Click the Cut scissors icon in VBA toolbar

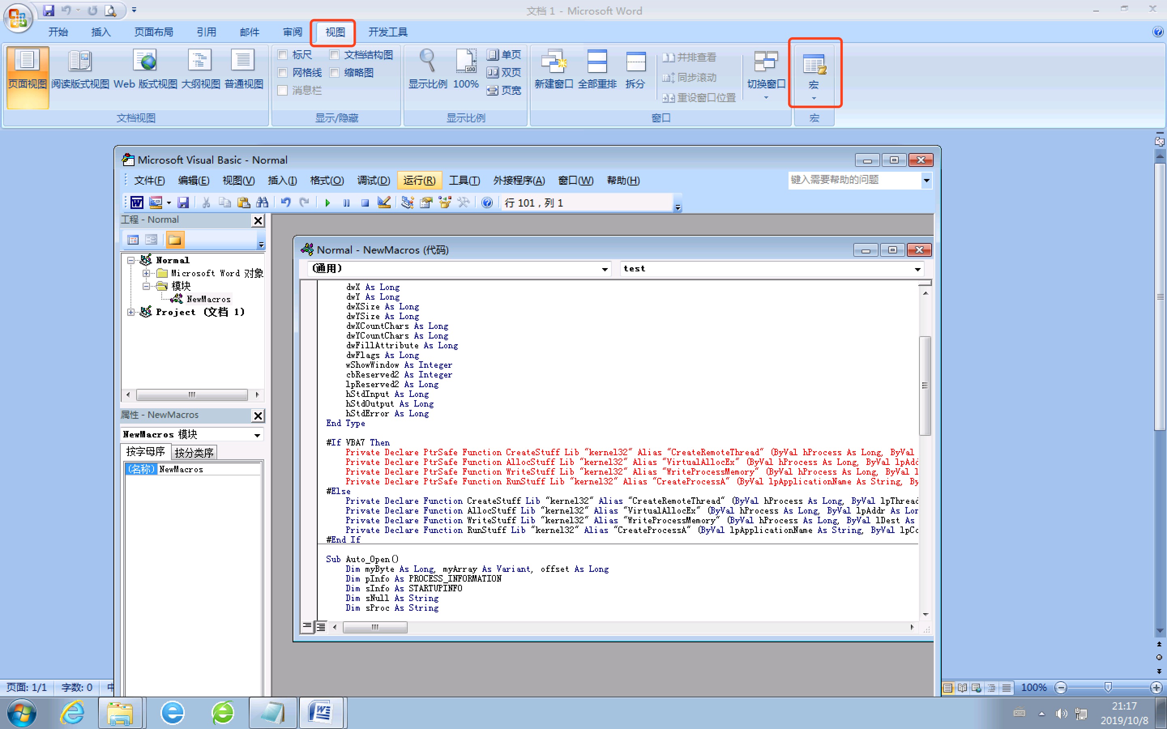(x=206, y=202)
